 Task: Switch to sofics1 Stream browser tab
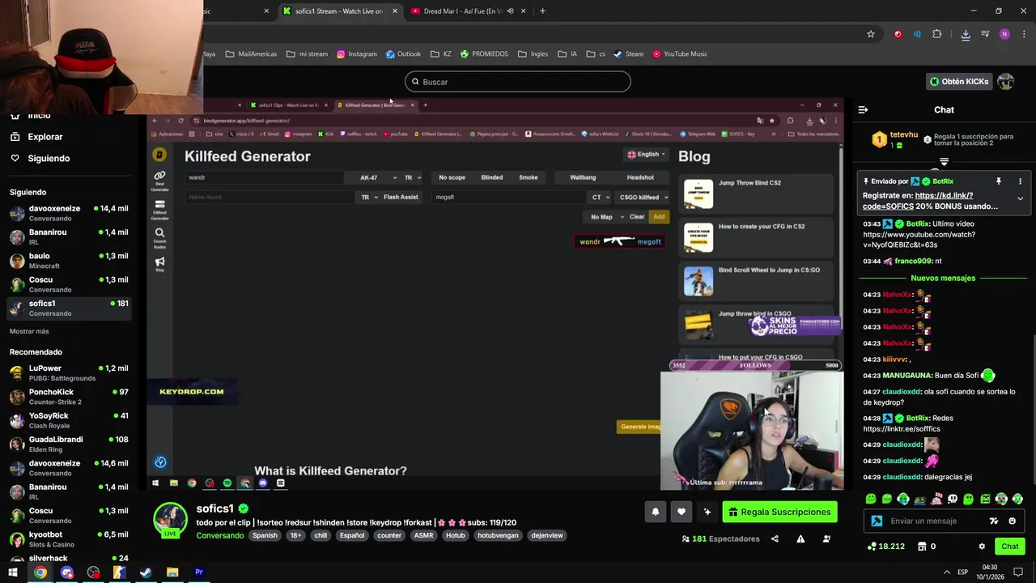point(340,11)
